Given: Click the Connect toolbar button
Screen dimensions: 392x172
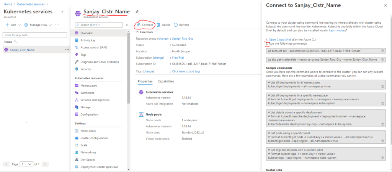Looking at the screenshot, I should (145, 25).
